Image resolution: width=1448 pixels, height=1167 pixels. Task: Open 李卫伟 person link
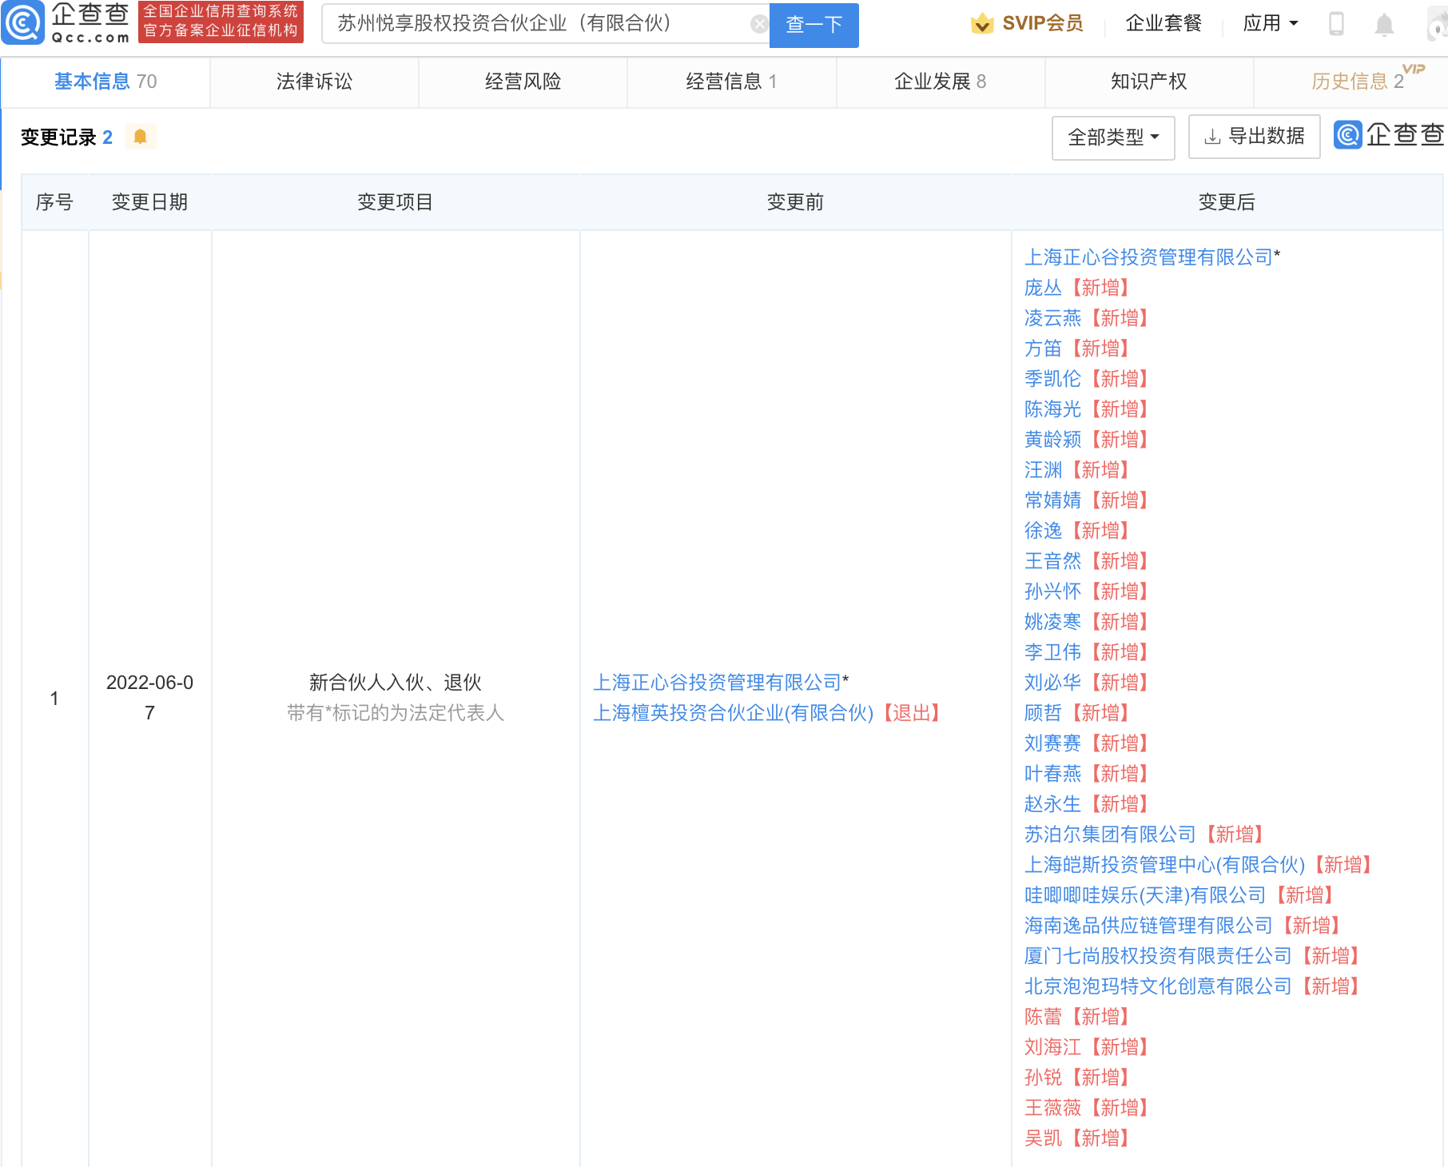pos(1052,652)
